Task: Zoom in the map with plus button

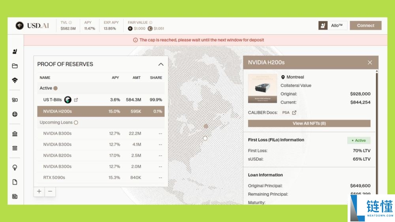Action: pyautogui.click(x=39, y=192)
